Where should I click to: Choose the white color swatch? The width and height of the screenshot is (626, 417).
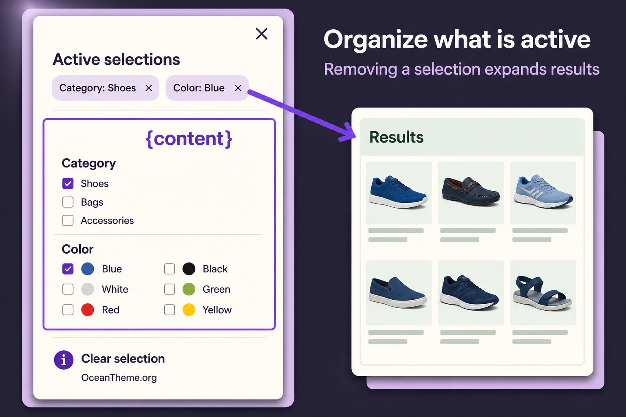click(88, 289)
